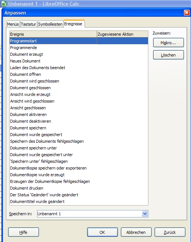The height and width of the screenshot is (242, 191).
Task: Select Laden des Dokuments beendet
Action: coord(79,68)
